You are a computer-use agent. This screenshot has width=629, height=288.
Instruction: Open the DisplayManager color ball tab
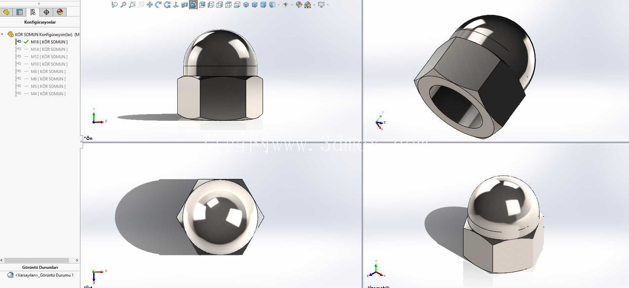(x=60, y=12)
